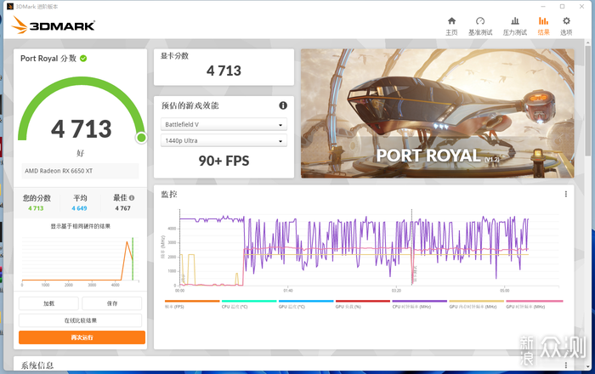The image size is (595, 374).
Task: Click the 4 713 显卡分数 graphics score
Action: click(x=224, y=71)
